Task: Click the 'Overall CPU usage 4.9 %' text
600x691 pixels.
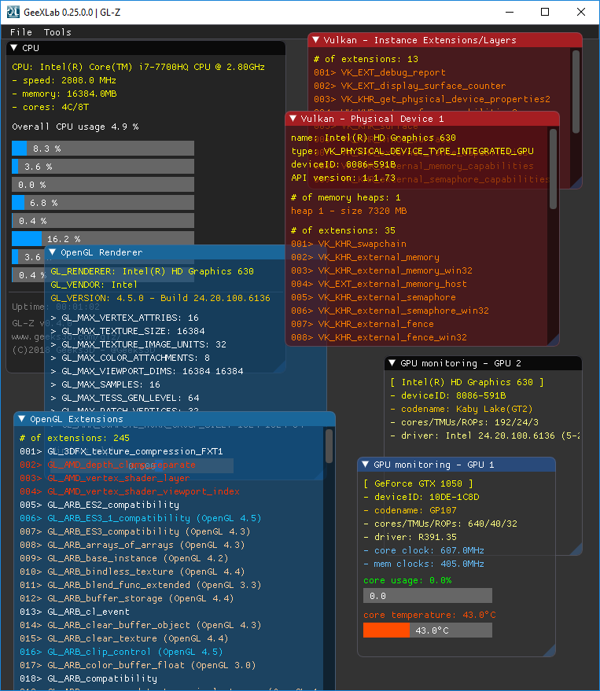Action: coord(75,127)
